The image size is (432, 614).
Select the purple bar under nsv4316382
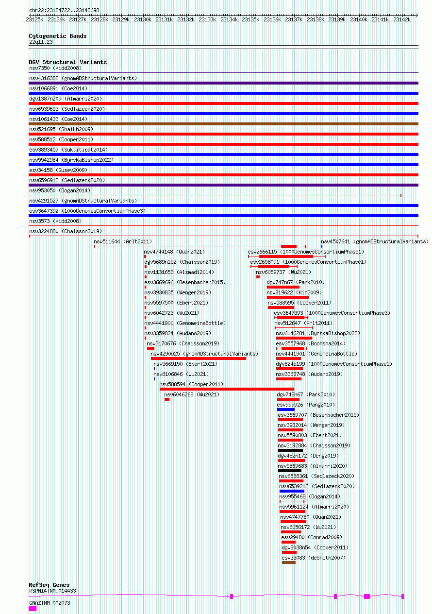(223, 83)
